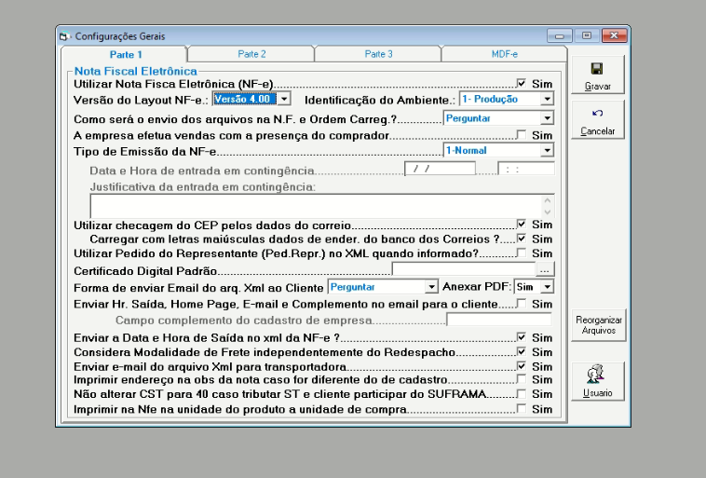This screenshot has width=706, height=478.
Task: Close the Configurações Gerais window
Action: pyautogui.click(x=614, y=35)
